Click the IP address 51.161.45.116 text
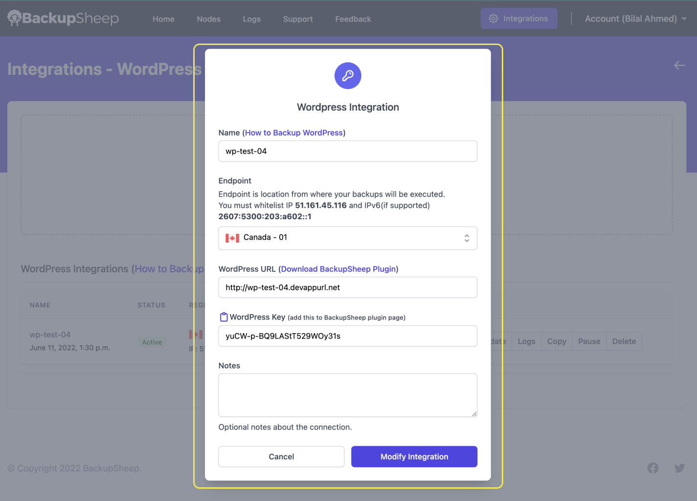The width and height of the screenshot is (697, 501). click(x=321, y=205)
